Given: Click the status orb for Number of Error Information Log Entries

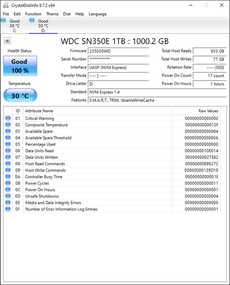Looking at the screenshot, I should [x=8, y=209].
